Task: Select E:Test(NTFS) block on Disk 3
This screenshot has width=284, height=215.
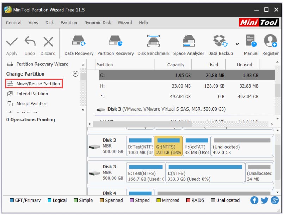Action: click(x=146, y=173)
